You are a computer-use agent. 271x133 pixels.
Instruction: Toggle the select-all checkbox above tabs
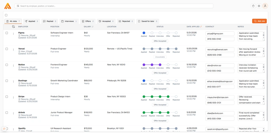pos(6,15)
